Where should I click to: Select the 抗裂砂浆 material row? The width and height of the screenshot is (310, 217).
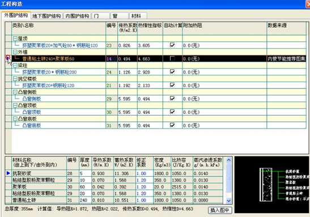click(x=117, y=173)
